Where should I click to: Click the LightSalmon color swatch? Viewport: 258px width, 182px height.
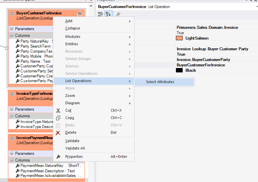point(179,38)
